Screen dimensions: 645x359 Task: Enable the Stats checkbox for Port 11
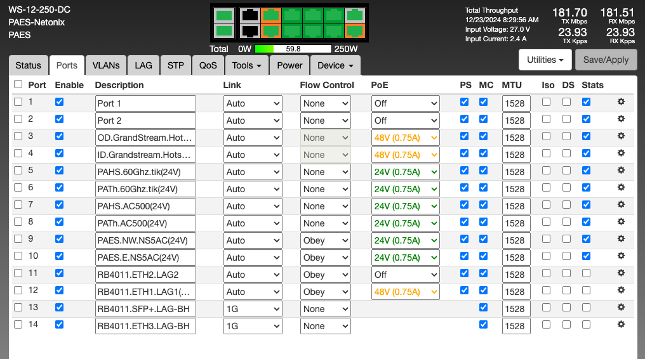point(586,273)
